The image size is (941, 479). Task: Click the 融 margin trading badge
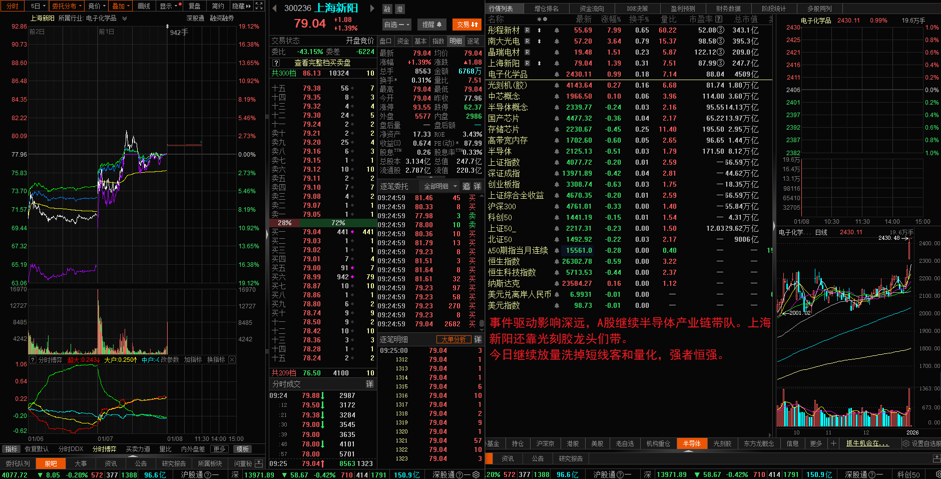(x=387, y=9)
